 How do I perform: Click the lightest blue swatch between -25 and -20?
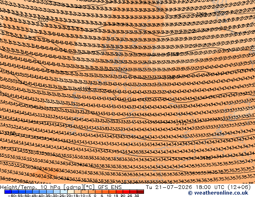pos(64,192)
